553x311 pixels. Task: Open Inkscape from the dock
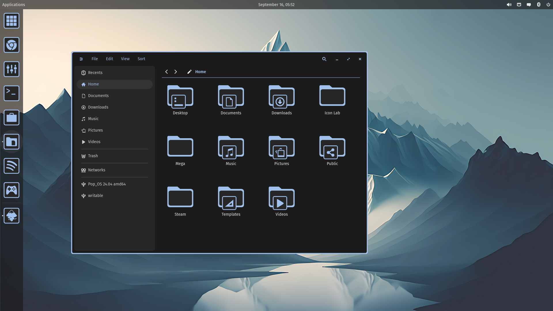tap(12, 216)
